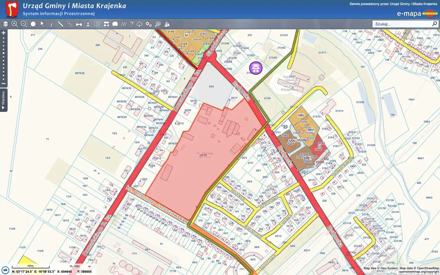The height and width of the screenshot is (275, 440).
Task: Open the help question mark icon
Action: click(x=131, y=24)
